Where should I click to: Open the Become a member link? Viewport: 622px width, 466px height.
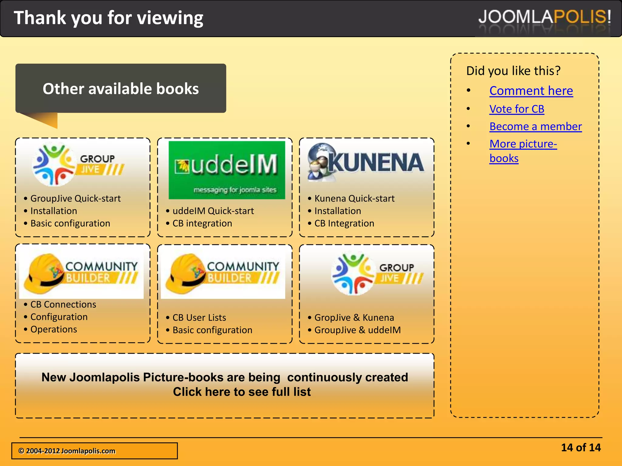tap(535, 126)
